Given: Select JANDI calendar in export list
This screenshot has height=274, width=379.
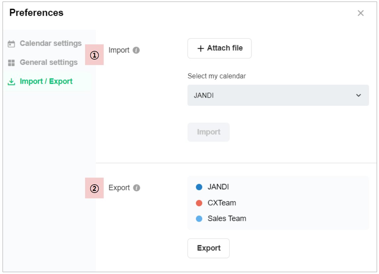Looking at the screenshot, I should pos(218,187).
